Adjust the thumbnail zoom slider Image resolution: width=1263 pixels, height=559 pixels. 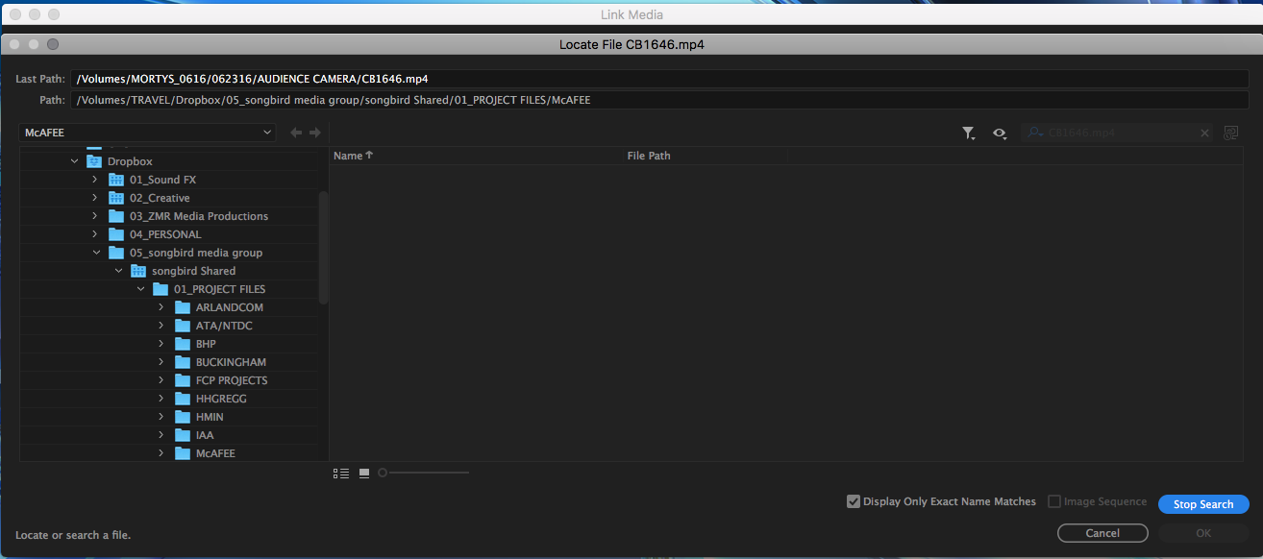tap(423, 473)
